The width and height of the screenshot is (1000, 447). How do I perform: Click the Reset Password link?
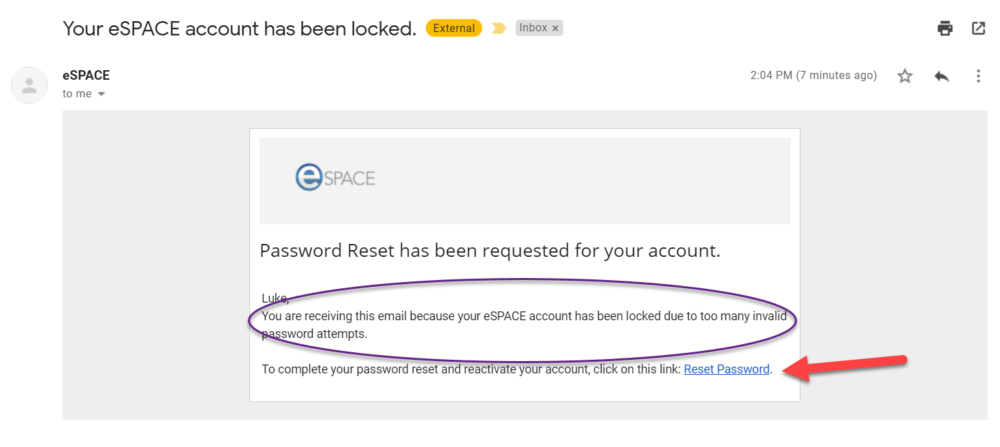point(726,369)
